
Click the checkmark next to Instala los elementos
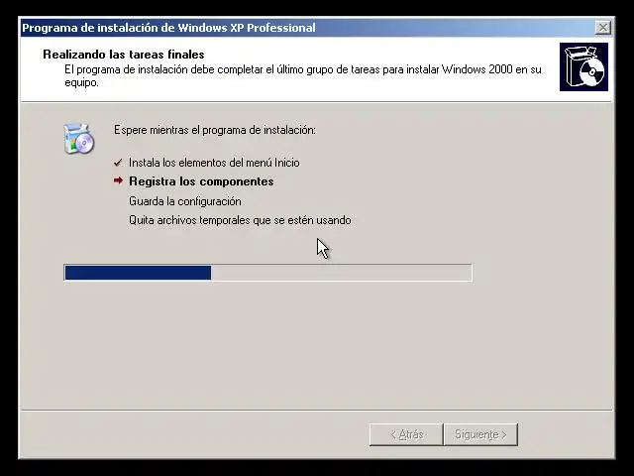pyautogui.click(x=118, y=163)
